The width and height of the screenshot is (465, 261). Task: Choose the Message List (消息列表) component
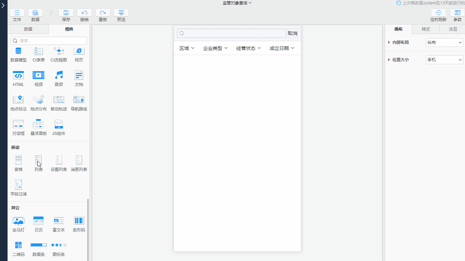click(79, 160)
